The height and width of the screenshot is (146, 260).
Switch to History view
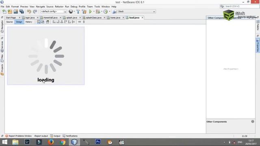[x=29, y=22]
